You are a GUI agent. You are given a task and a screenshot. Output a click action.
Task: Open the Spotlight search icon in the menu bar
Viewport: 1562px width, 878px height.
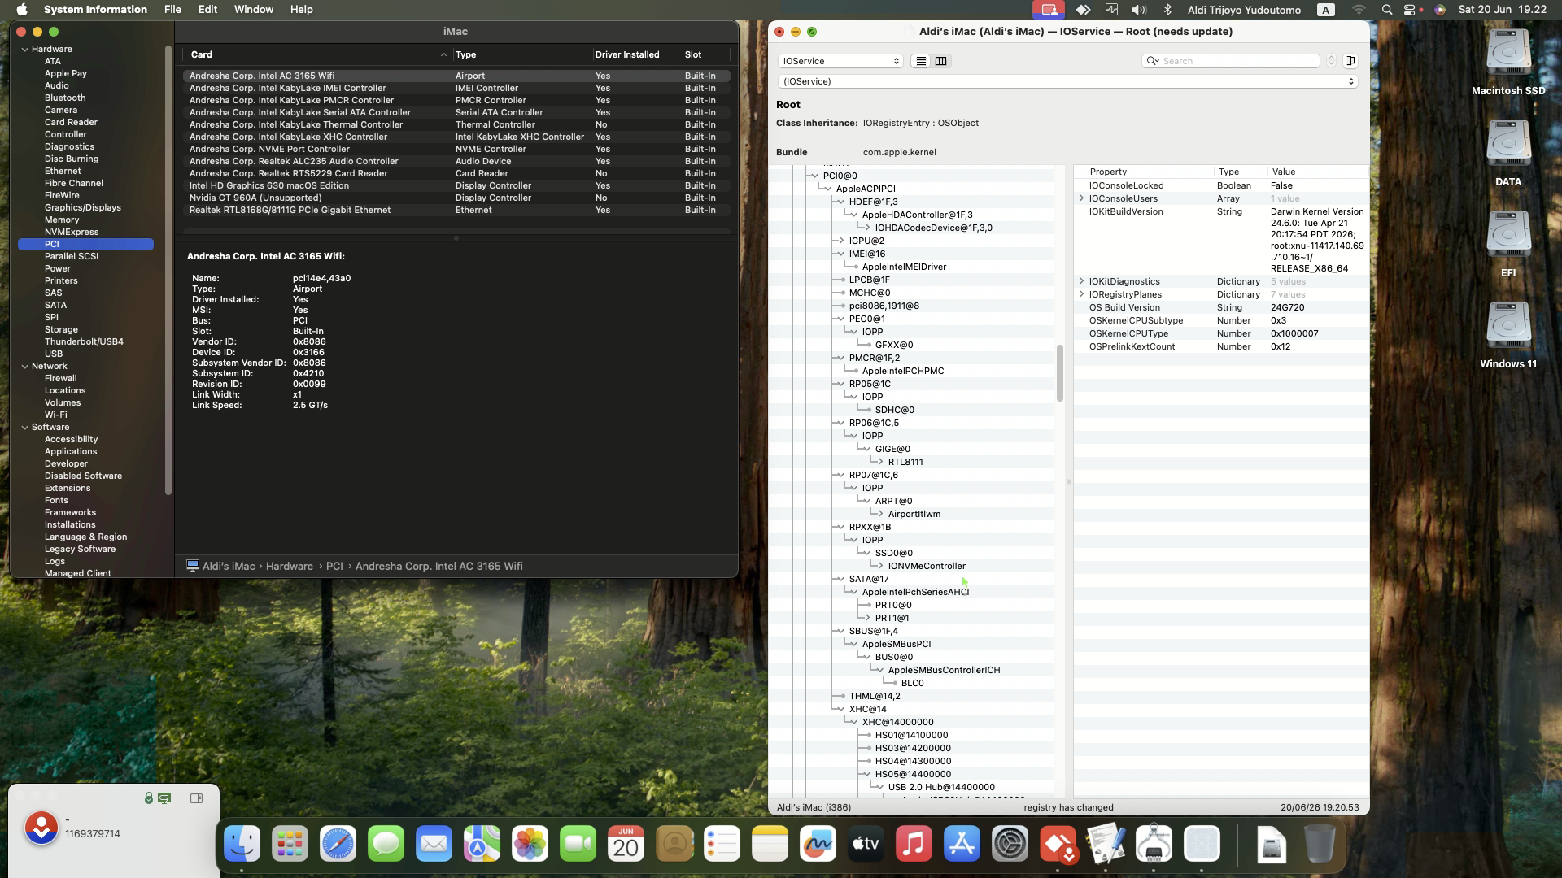click(x=1386, y=10)
